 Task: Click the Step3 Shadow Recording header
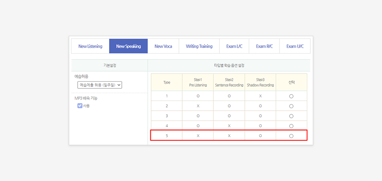260,82
